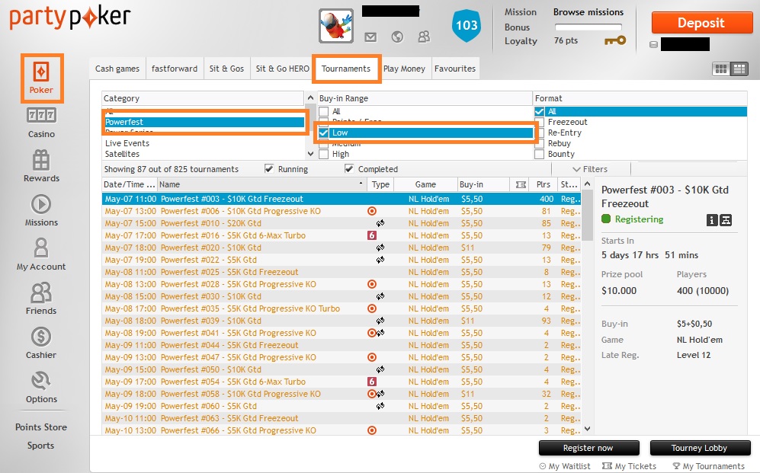Open the fastforward tab

point(175,69)
